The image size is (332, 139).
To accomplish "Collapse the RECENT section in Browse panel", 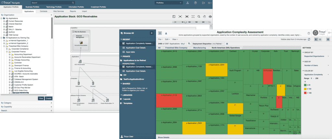I will pyautogui.click(x=121, y=39).
